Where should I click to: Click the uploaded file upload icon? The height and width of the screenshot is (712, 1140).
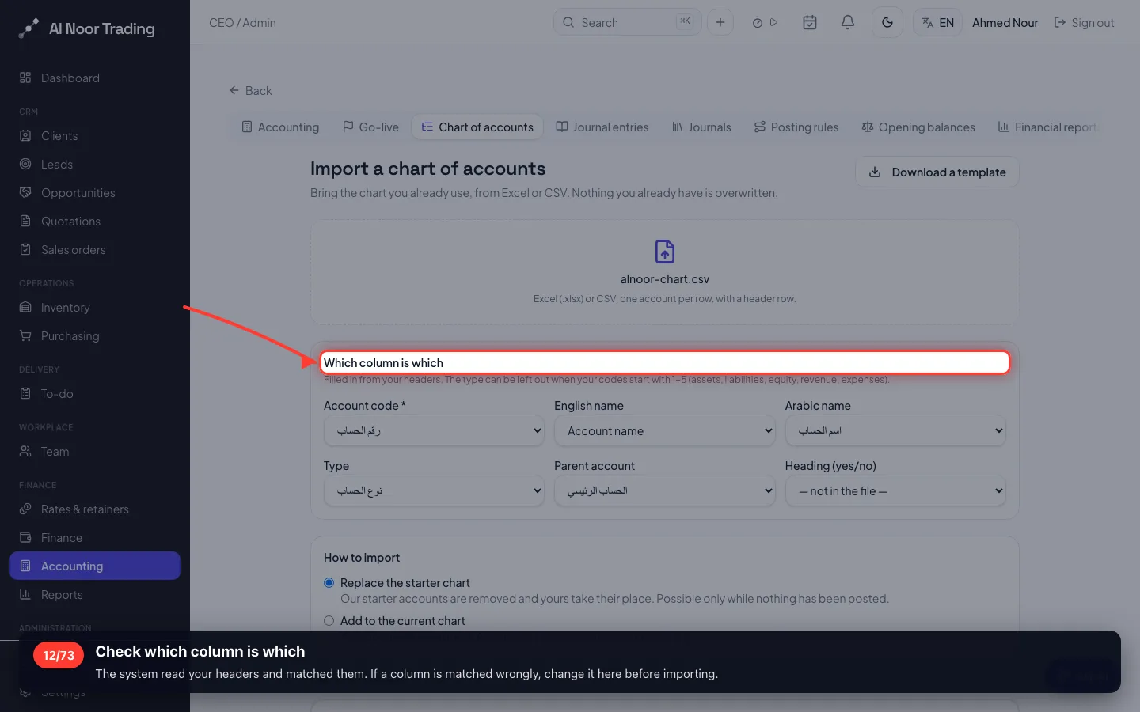(665, 252)
